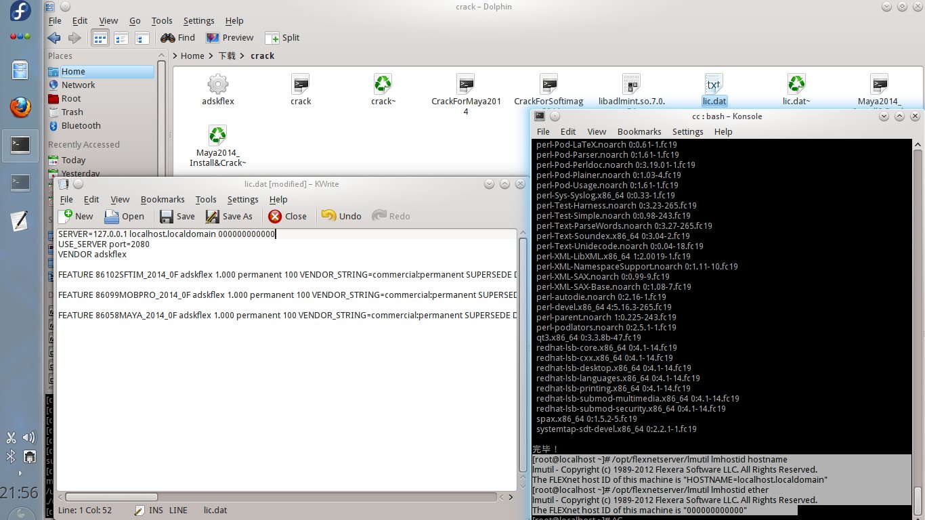Screen dimensions: 925x520
Task: Toggle Preview in Dolphin toolbar
Action: pos(230,38)
